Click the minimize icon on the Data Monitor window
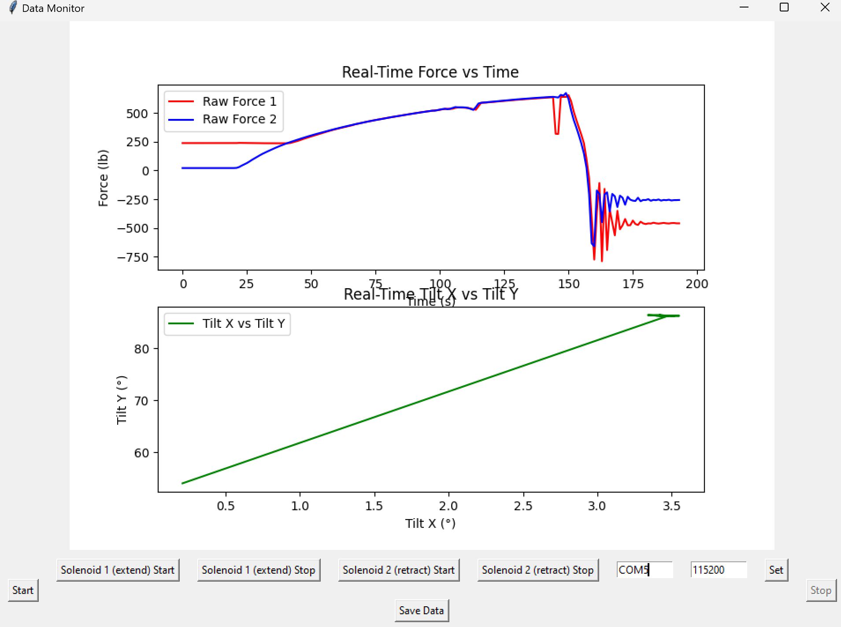This screenshot has width=841, height=627. (x=744, y=7)
